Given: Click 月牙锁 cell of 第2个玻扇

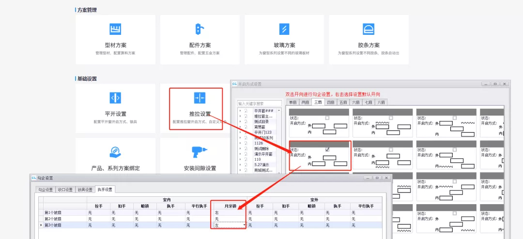Looking at the screenshot, I should point(230,219).
